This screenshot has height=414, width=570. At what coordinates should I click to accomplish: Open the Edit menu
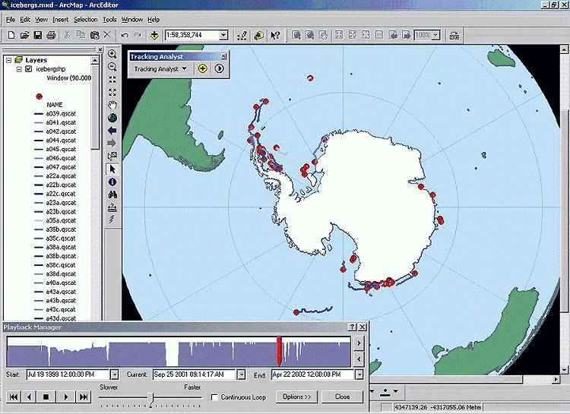[x=25, y=20]
